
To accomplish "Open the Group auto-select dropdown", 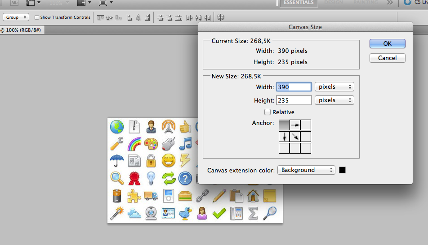I will click(x=16, y=17).
